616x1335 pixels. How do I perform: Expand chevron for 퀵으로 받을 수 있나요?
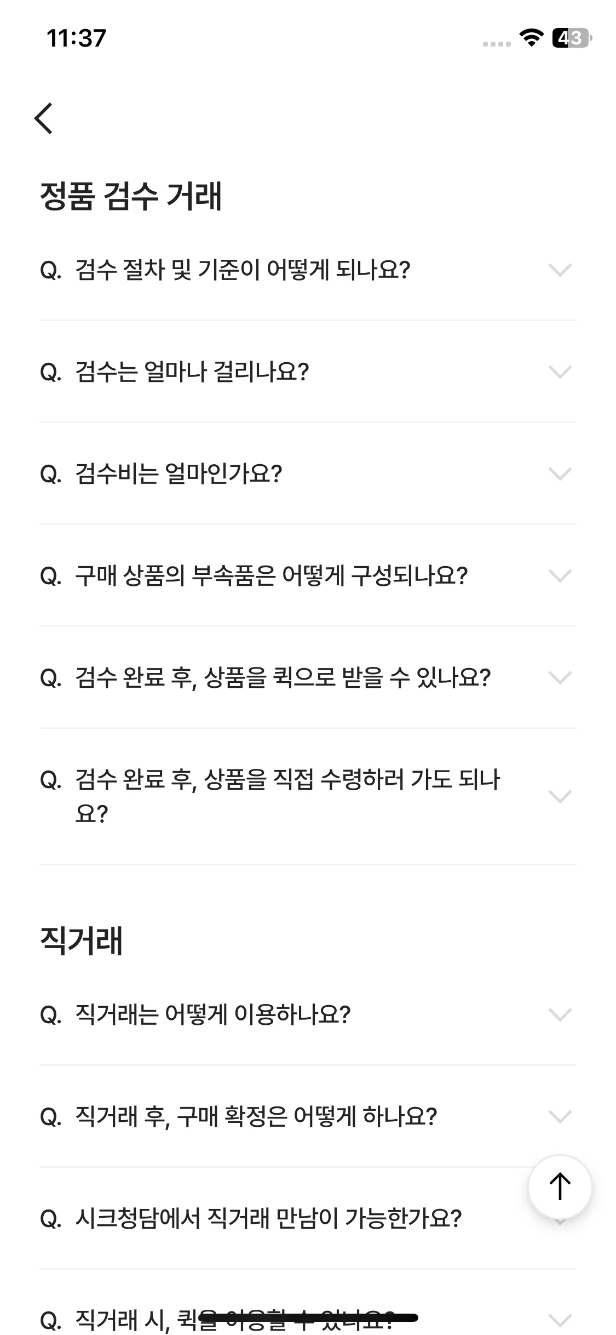(x=560, y=677)
